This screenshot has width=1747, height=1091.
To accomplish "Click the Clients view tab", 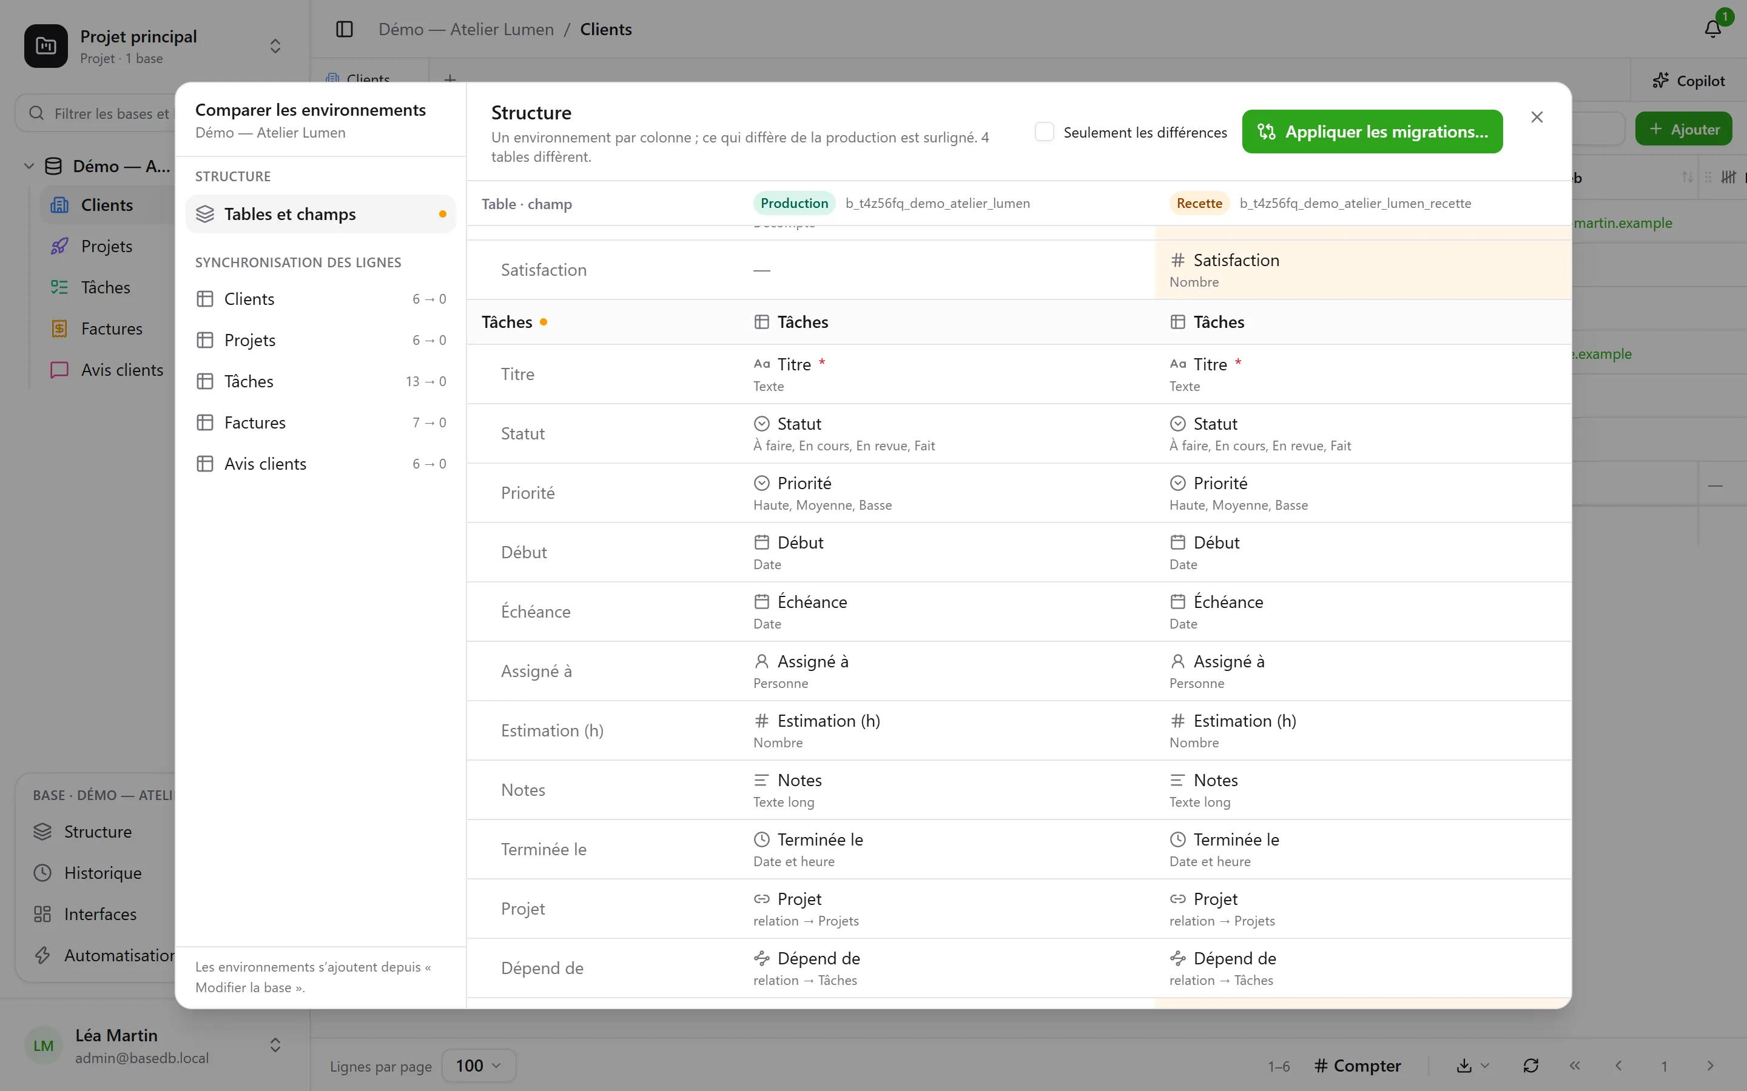I will [x=369, y=78].
